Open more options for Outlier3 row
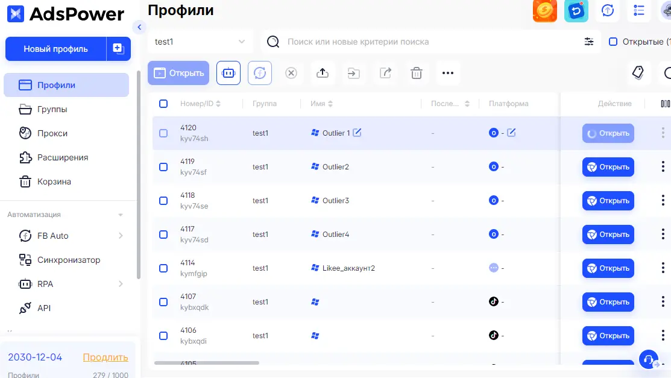Viewport: 671px width, 378px height. pyautogui.click(x=663, y=200)
